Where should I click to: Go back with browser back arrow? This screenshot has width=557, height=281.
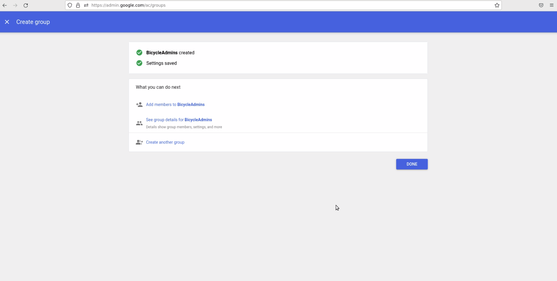(5, 5)
